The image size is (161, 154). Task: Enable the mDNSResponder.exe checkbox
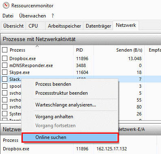click(x=5, y=65)
